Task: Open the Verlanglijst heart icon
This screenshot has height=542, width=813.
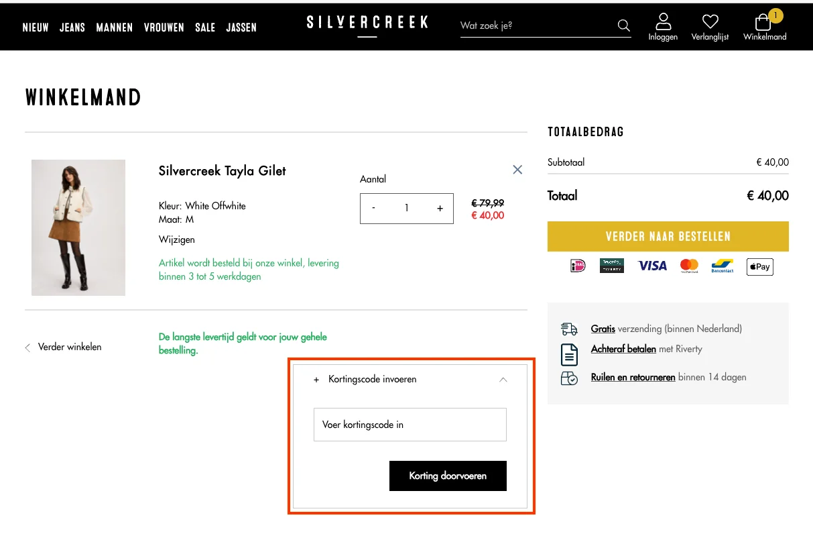Action: tap(710, 21)
